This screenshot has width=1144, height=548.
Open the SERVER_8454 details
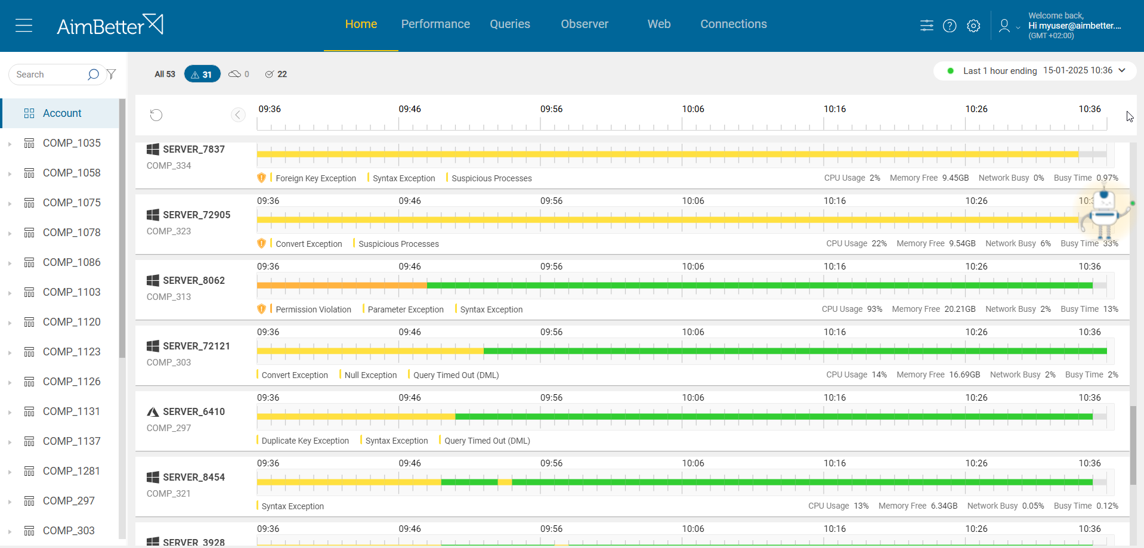[194, 477]
